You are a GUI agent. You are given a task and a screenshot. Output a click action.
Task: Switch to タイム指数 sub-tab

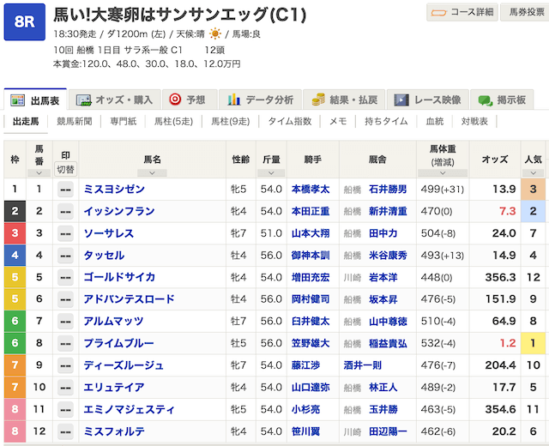290,122
